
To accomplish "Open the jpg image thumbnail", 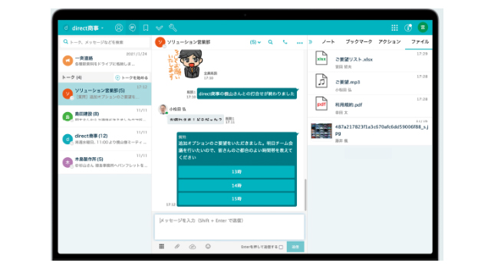I will point(321,131).
